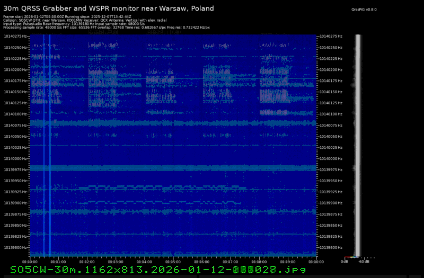Click 10139800 Hz on the left frequency axis
The height and width of the screenshot is (278, 424).
tap(15, 247)
